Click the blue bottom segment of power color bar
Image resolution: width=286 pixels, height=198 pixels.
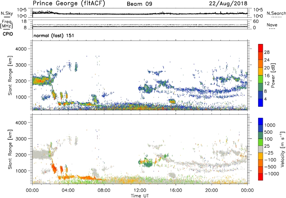tap(261, 103)
